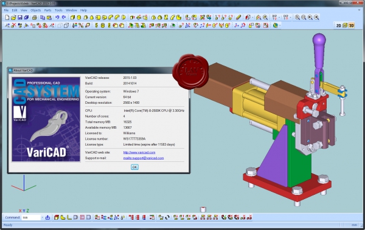Open the File menu
Image resolution: width=365 pixels, height=230 pixels.
pos(6,10)
